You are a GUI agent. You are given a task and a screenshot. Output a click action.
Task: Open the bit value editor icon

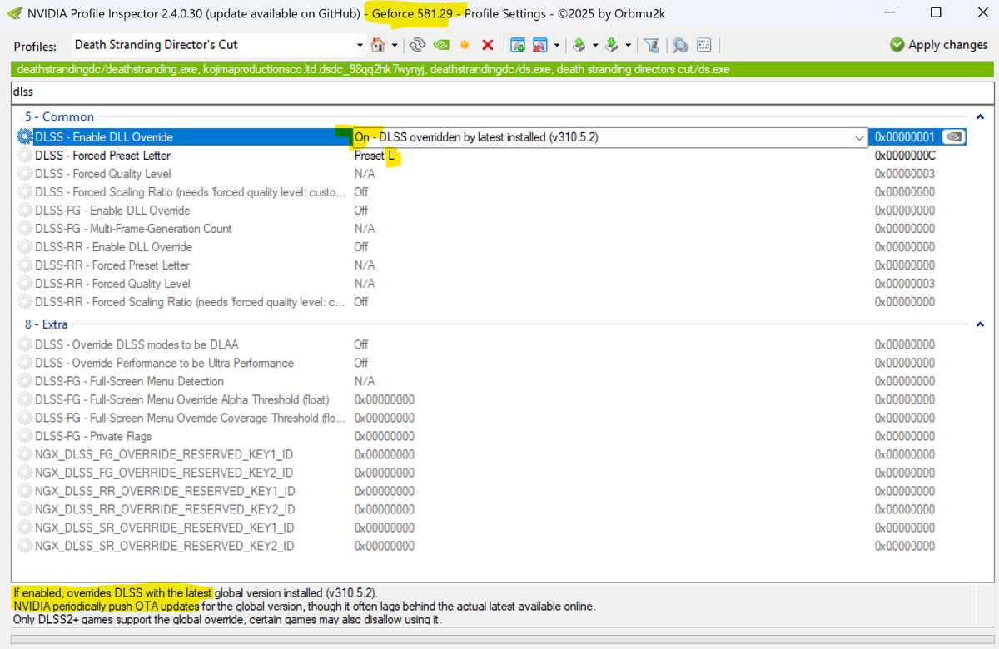pos(703,45)
